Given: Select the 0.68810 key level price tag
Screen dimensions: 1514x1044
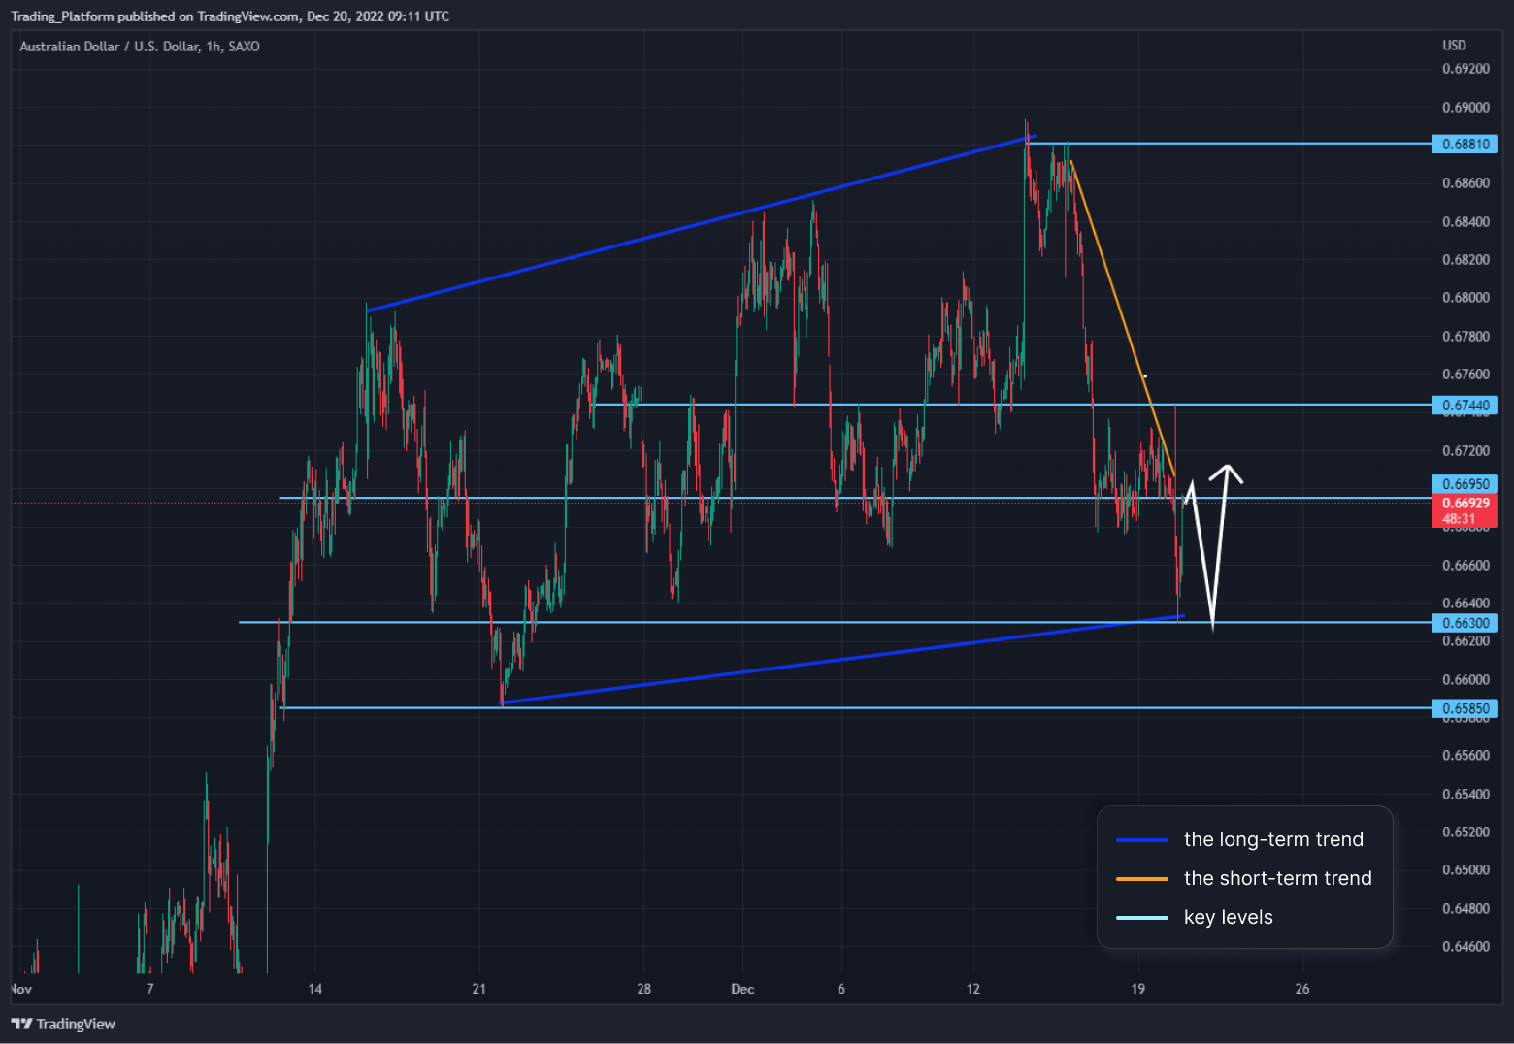Looking at the screenshot, I should coord(1465,145).
